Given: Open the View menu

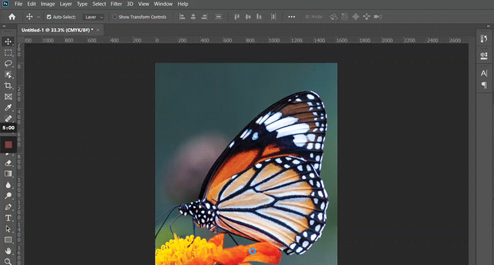Looking at the screenshot, I should click(143, 4).
